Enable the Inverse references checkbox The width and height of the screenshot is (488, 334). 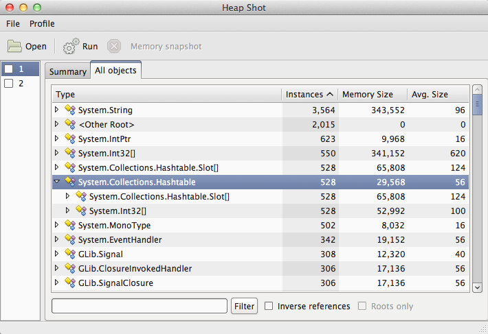click(x=269, y=306)
